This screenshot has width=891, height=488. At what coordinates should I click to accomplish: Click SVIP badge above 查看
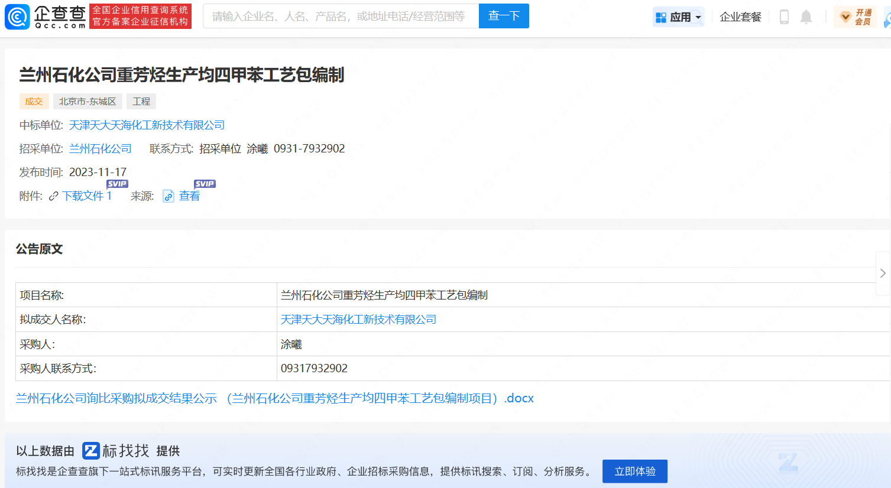(x=205, y=184)
